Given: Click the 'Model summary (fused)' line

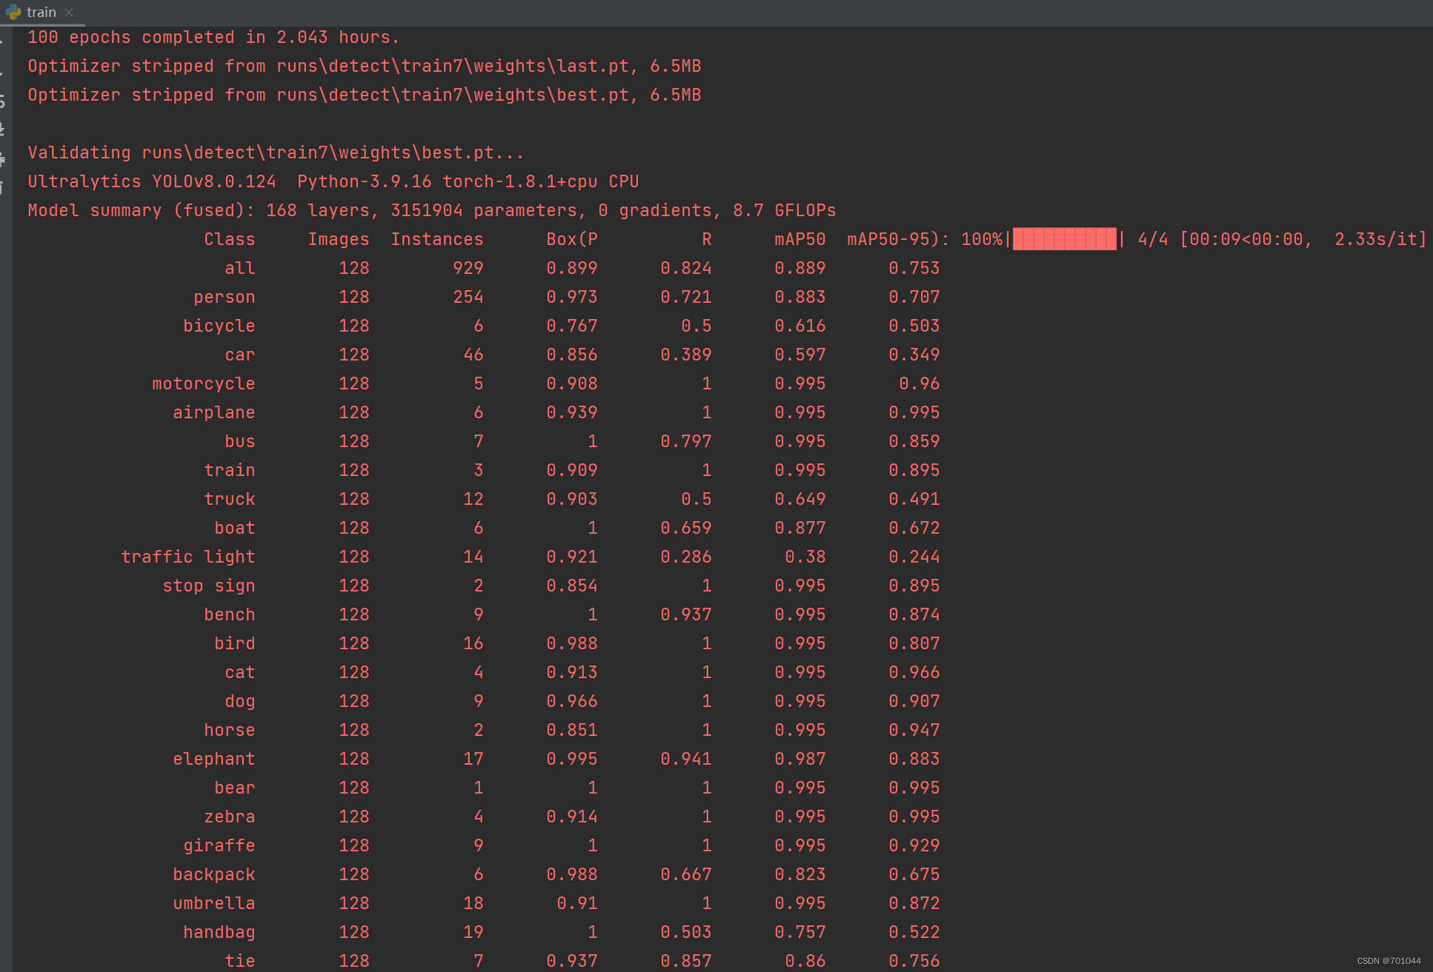Looking at the screenshot, I should pos(432,210).
